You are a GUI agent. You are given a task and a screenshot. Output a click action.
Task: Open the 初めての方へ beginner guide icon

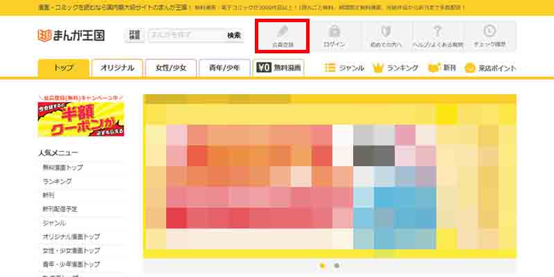386,32
